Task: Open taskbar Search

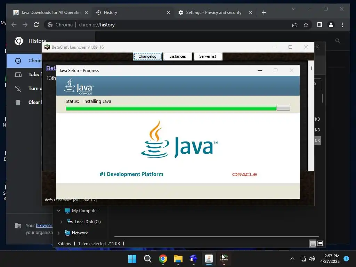Action: 147,259
